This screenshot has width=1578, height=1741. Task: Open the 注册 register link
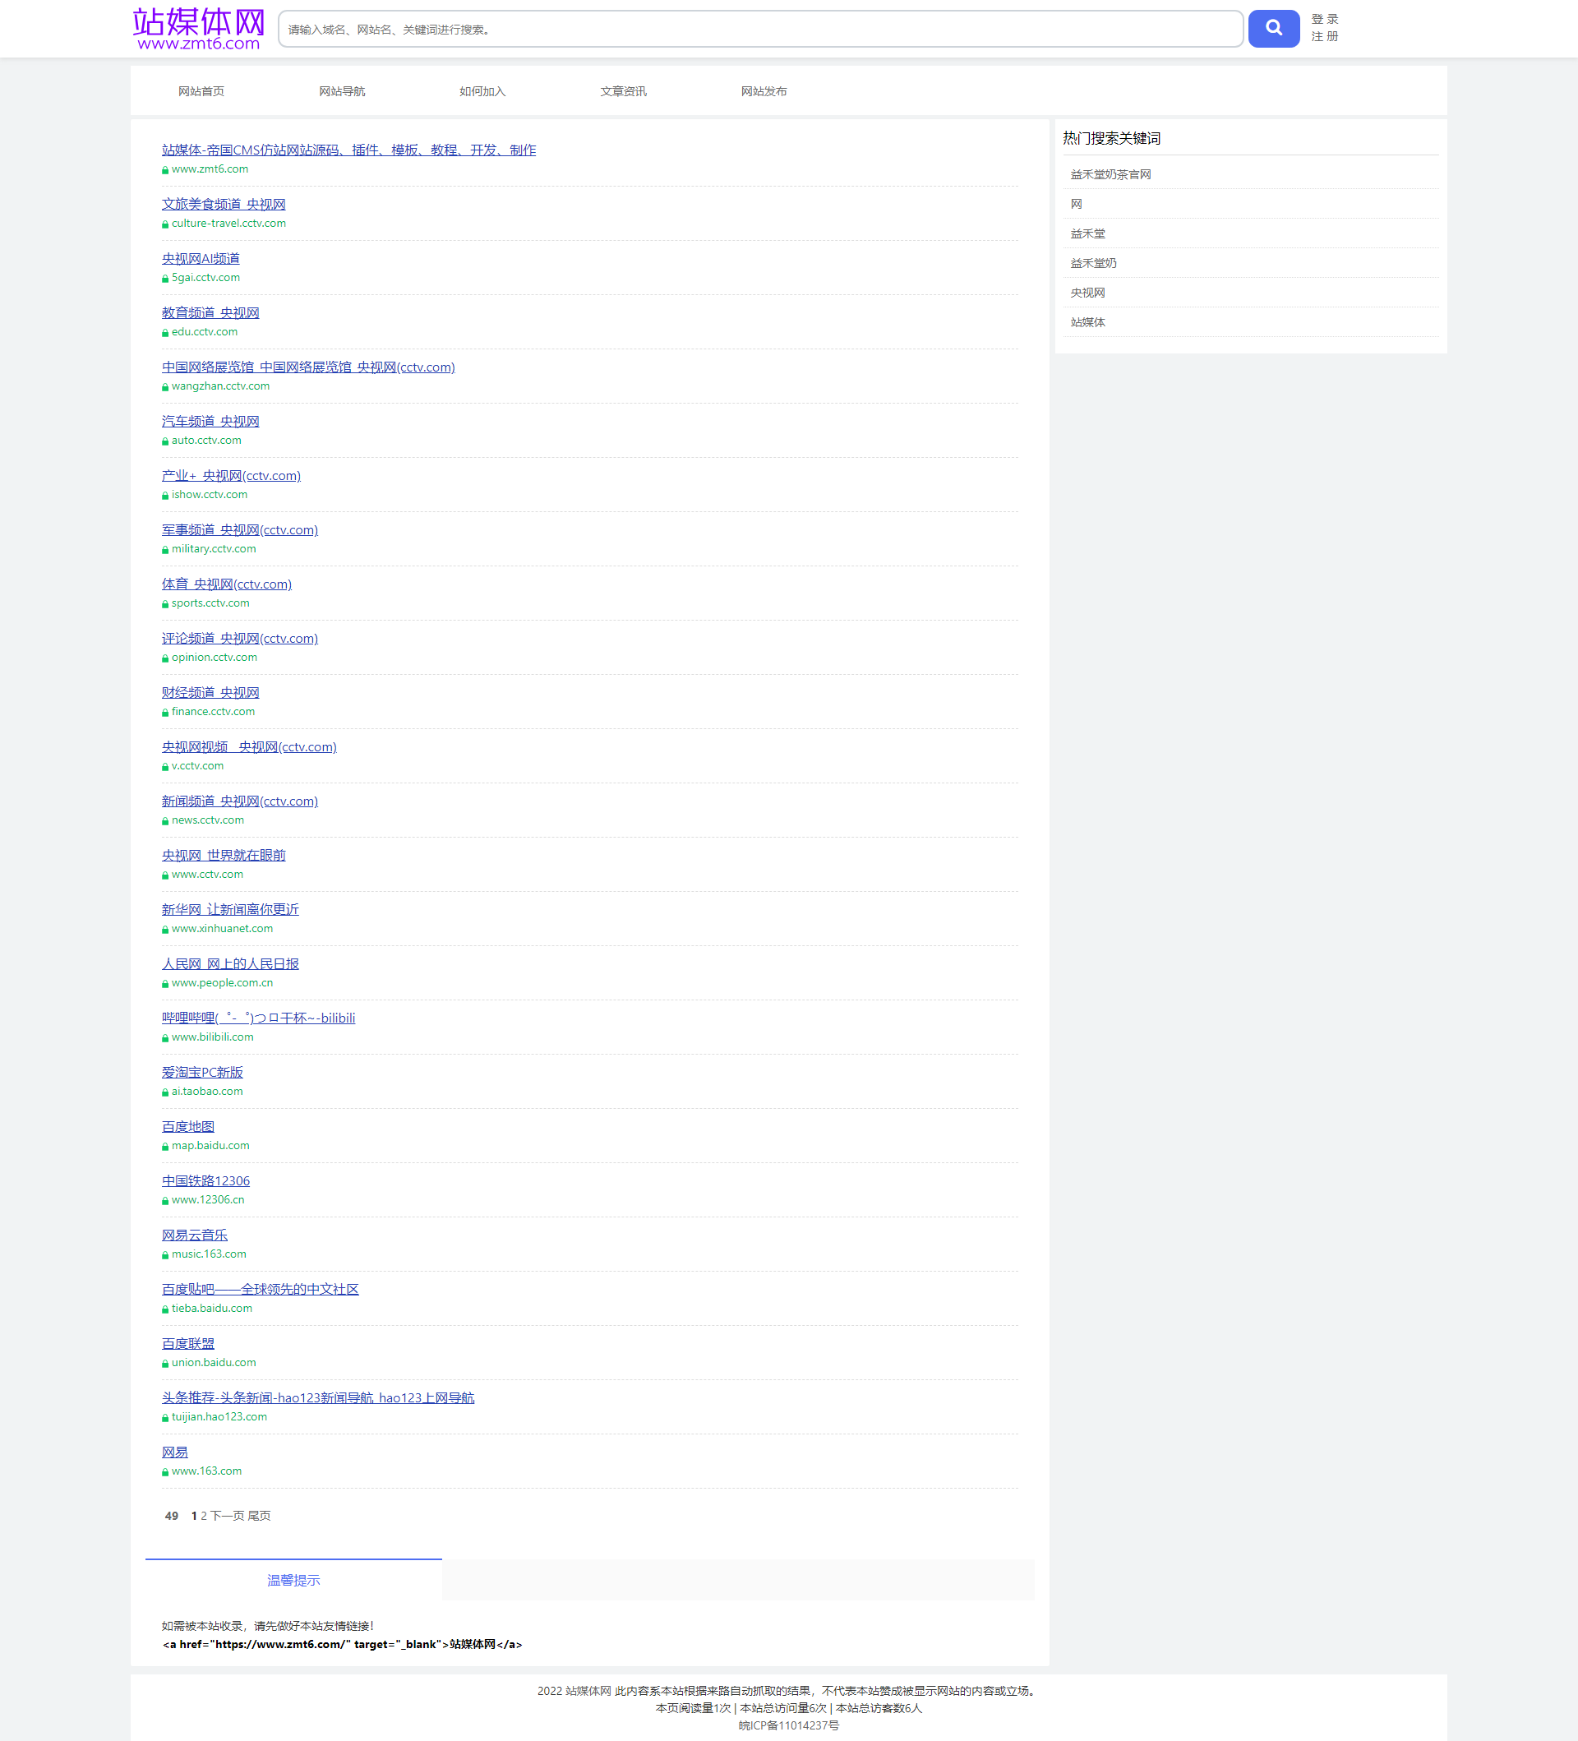point(1324,36)
